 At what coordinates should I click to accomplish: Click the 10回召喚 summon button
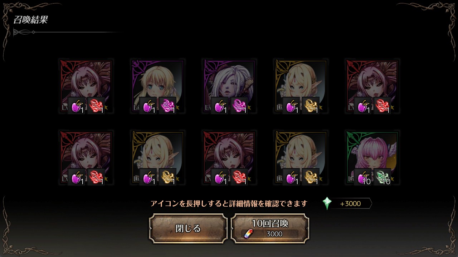coord(270,228)
